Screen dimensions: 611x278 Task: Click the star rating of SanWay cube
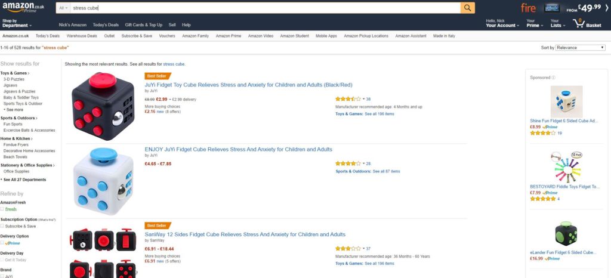point(348,248)
